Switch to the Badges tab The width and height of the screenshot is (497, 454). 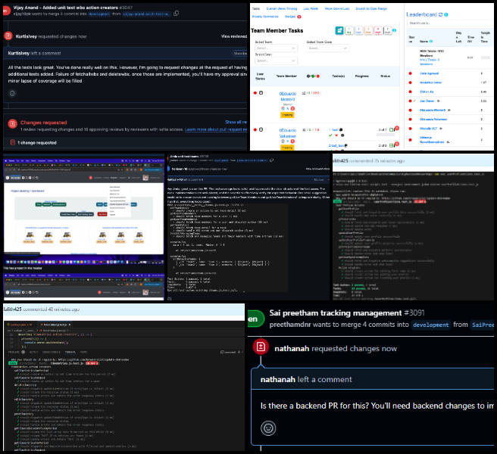[x=290, y=17]
